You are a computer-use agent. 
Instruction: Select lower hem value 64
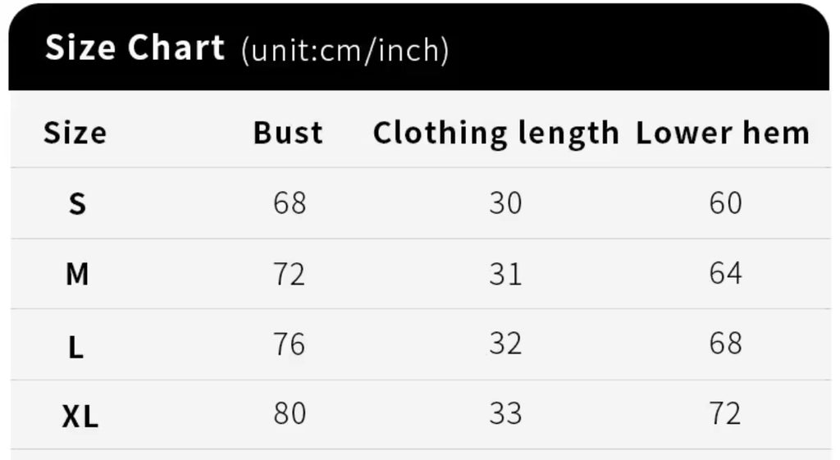coord(725,274)
